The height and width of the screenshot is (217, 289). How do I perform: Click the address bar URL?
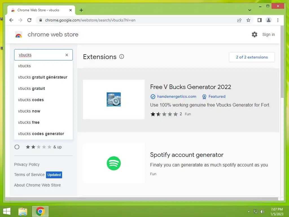[90, 20]
